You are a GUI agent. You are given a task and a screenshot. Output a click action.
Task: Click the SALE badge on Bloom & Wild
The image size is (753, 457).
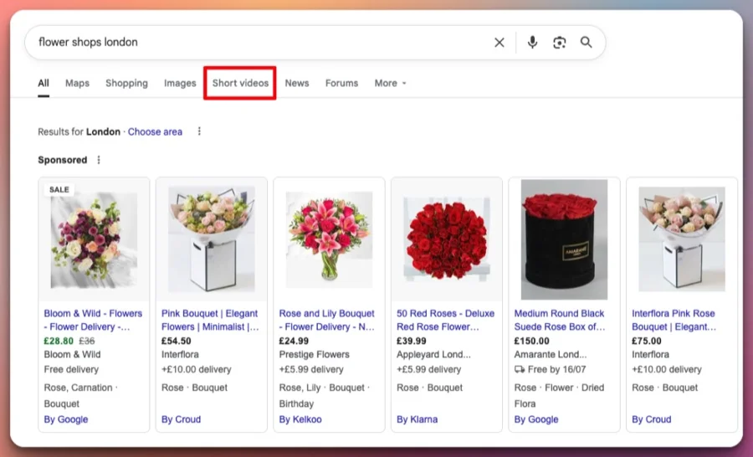pos(59,190)
